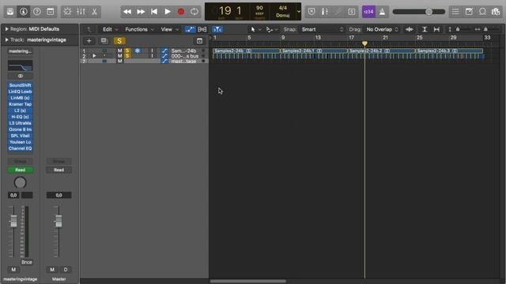
Task: Toggle the Metronome click button
Action: pyautogui.click(x=382, y=12)
